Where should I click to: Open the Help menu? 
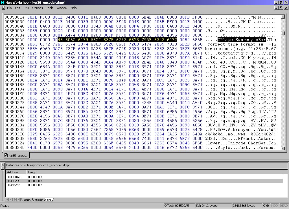(74, 8)
